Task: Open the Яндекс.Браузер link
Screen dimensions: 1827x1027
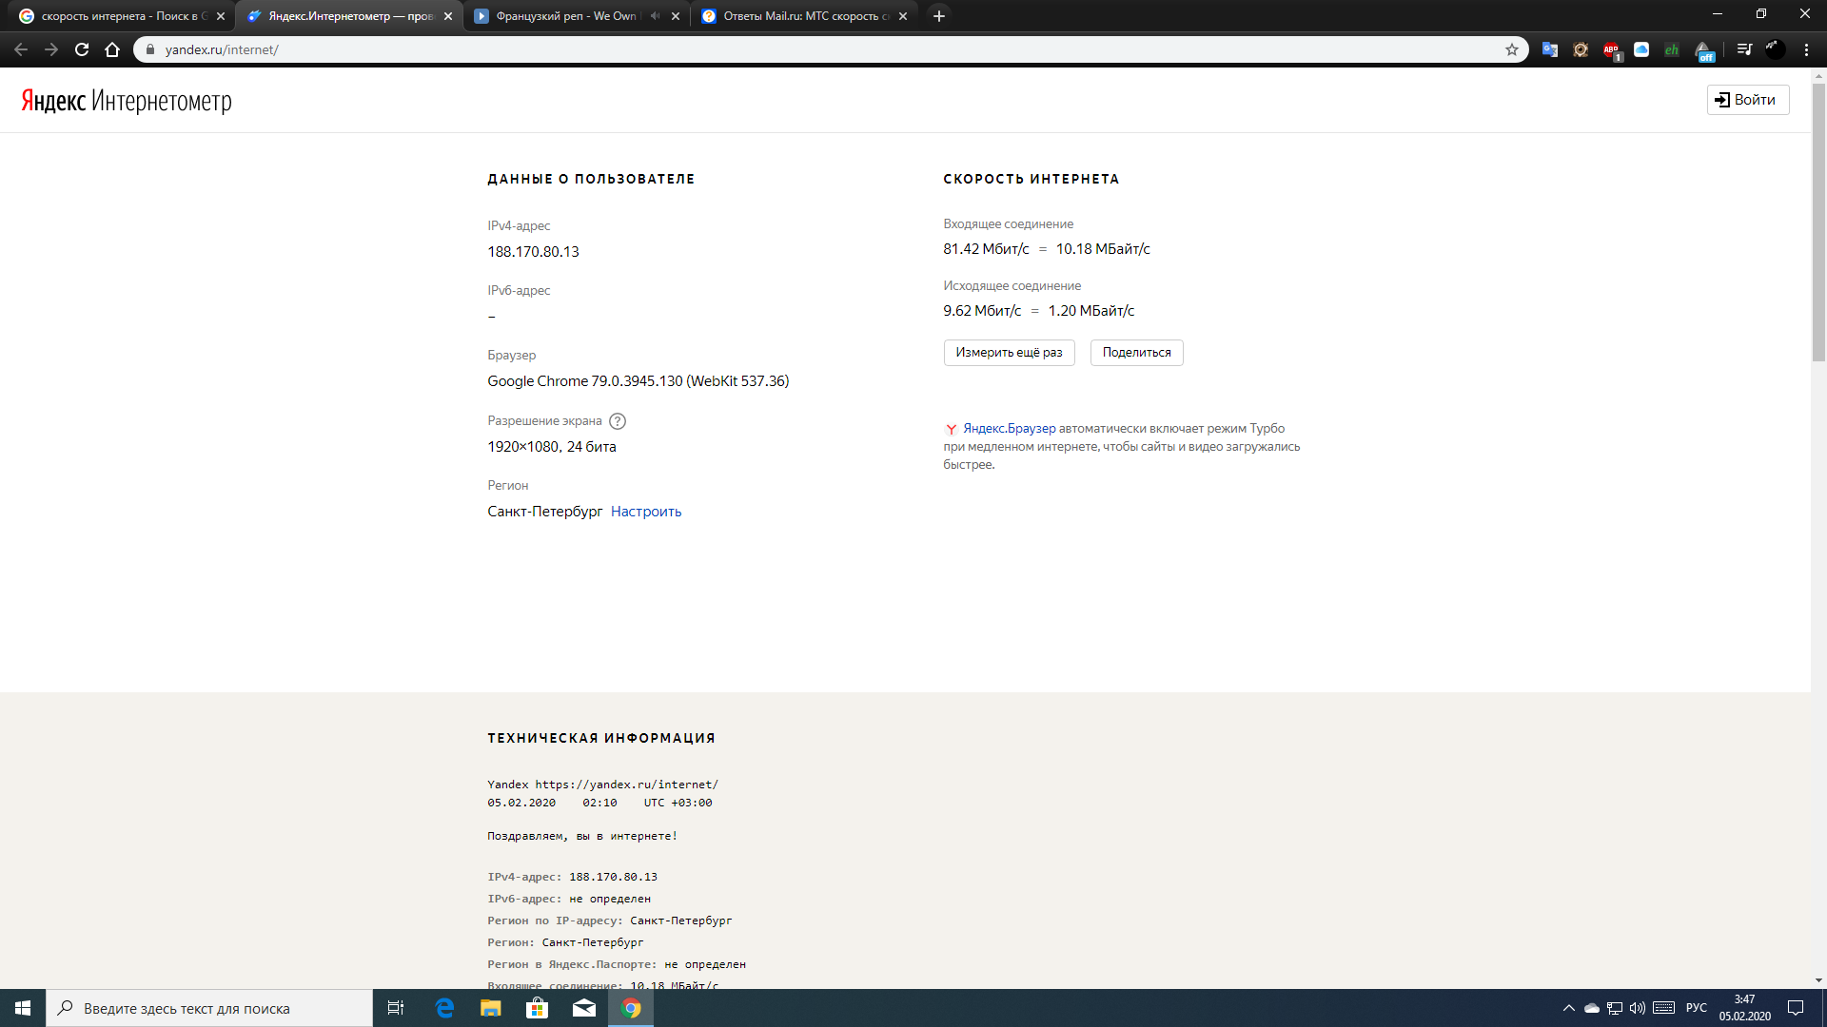Action: (1009, 429)
